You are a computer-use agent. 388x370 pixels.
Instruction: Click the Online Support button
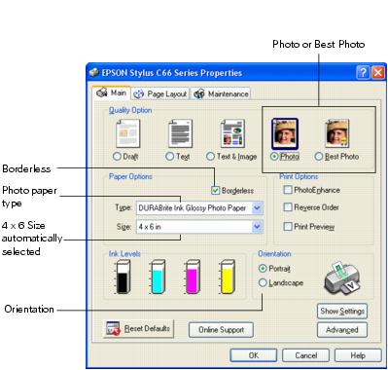pyautogui.click(x=221, y=330)
